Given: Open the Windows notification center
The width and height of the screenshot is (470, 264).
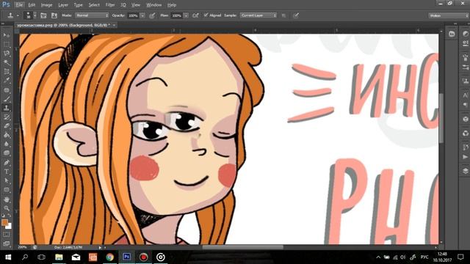Looking at the screenshot, I should [460, 257].
